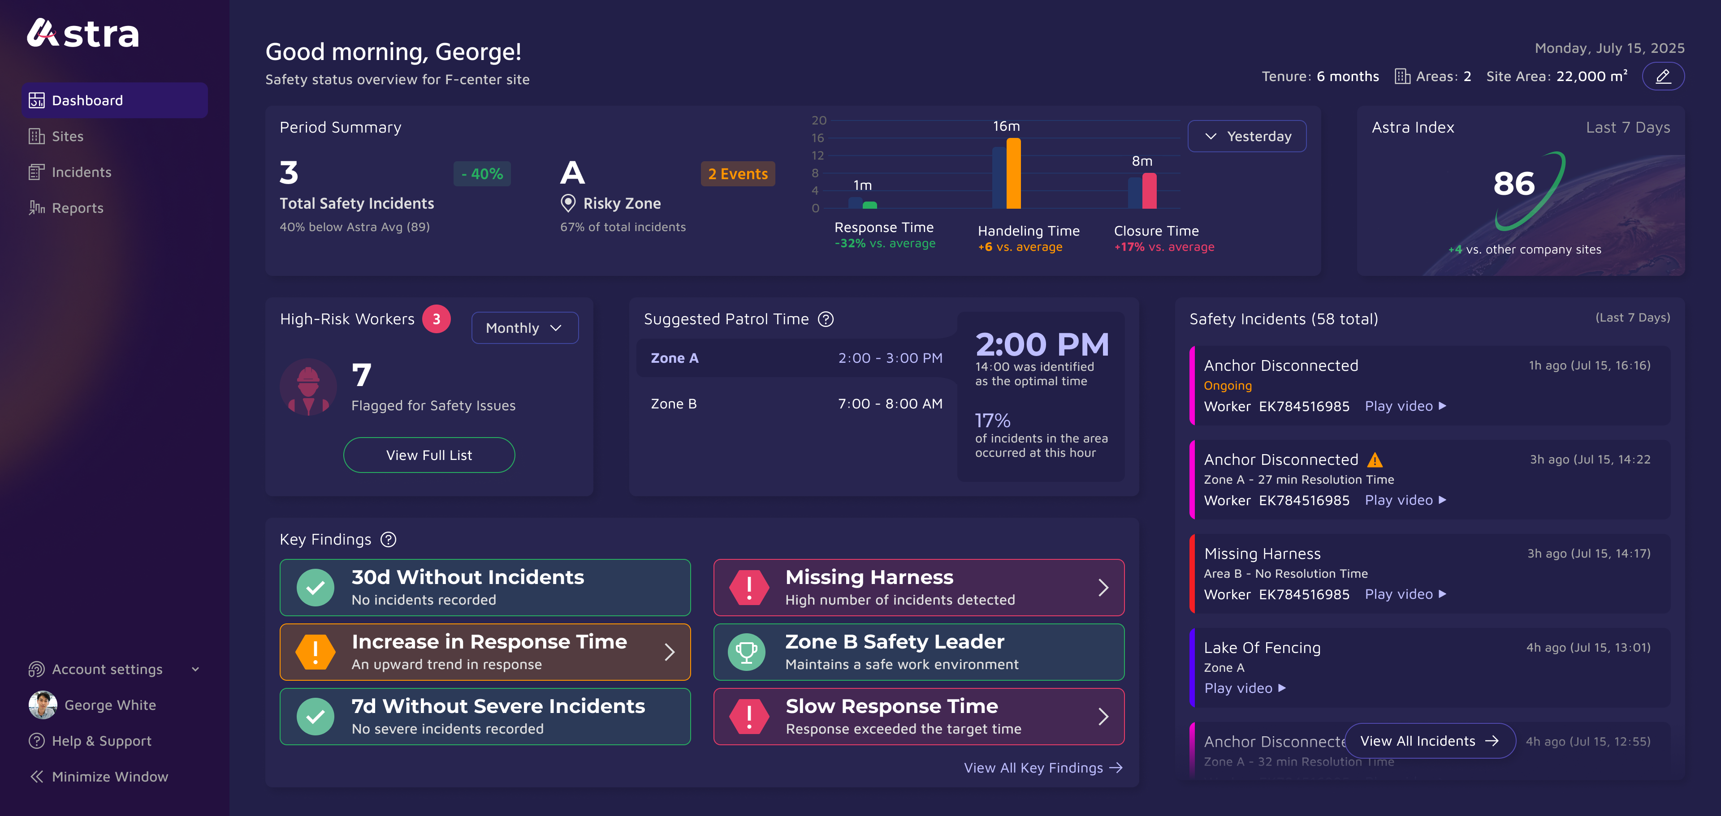Click the warning triangle beside Anchor Disconnected
Image resolution: width=1721 pixels, height=816 pixels.
click(x=1374, y=460)
